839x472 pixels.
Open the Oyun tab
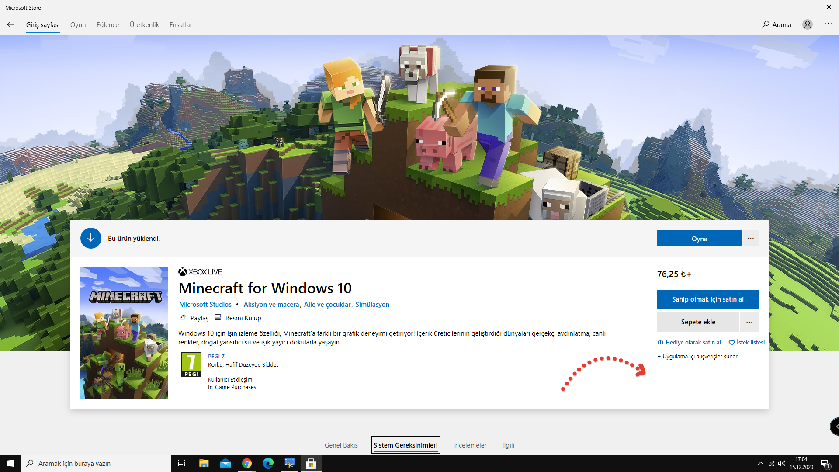(78, 25)
